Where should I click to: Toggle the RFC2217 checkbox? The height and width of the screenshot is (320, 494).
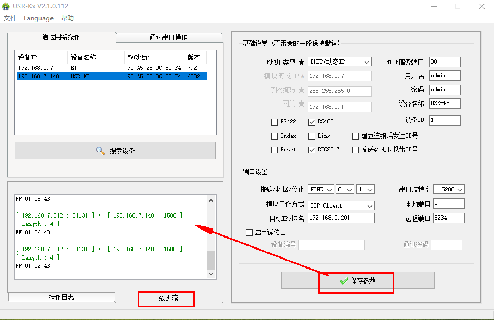312,150
